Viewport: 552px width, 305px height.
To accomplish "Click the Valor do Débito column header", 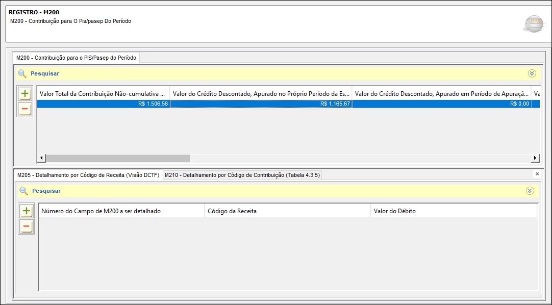I will pos(454,211).
